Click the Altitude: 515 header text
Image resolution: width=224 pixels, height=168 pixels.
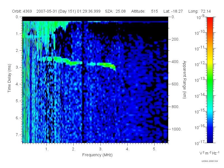[144, 11]
